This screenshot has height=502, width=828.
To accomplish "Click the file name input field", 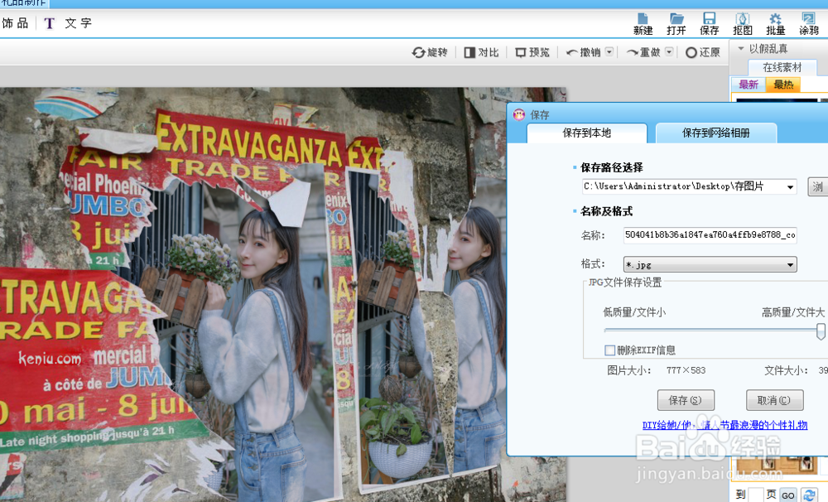I will click(710, 235).
